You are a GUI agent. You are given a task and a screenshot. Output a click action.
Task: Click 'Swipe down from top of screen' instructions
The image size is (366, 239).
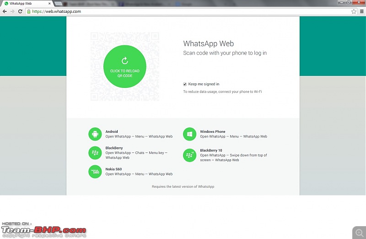coord(233,158)
